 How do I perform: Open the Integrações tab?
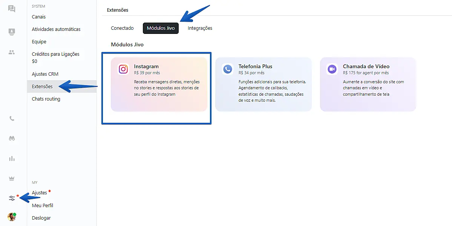pos(200,28)
